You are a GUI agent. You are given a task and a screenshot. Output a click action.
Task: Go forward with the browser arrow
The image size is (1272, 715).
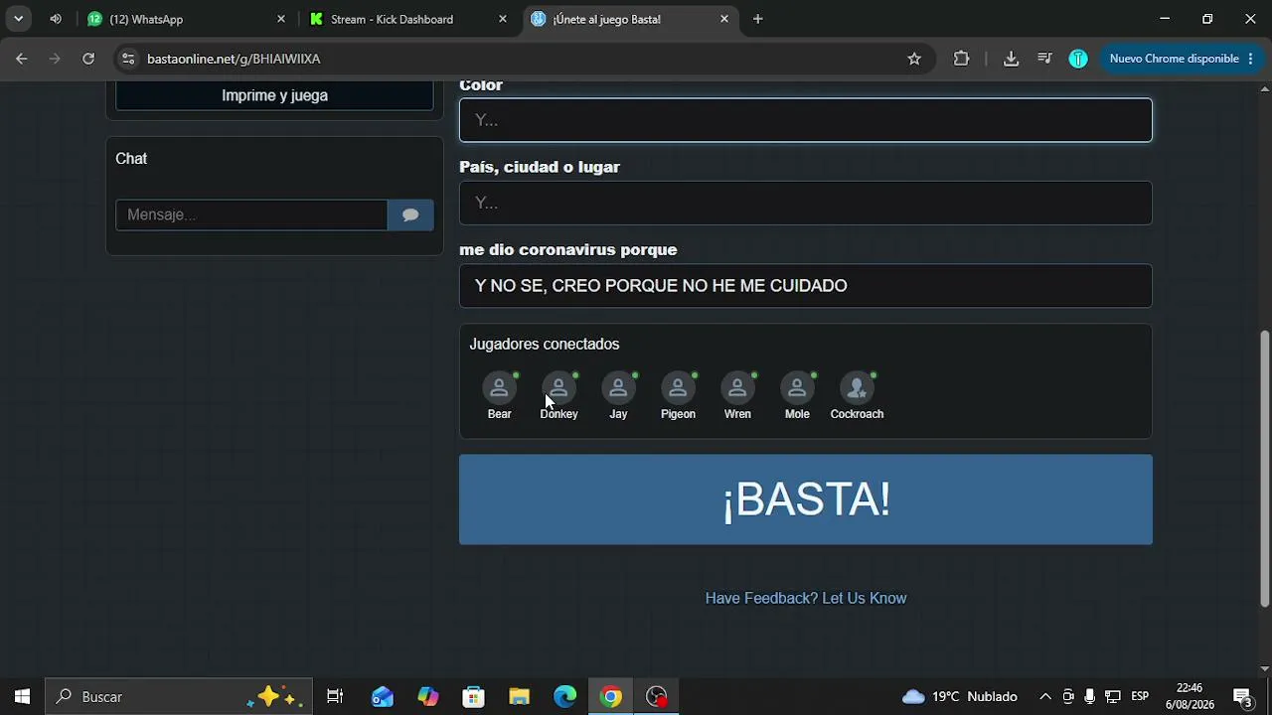coord(55,59)
